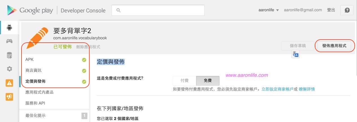Open the settings gear icon in sidebar
Viewport: 357px width, 122px height.
(9, 69)
